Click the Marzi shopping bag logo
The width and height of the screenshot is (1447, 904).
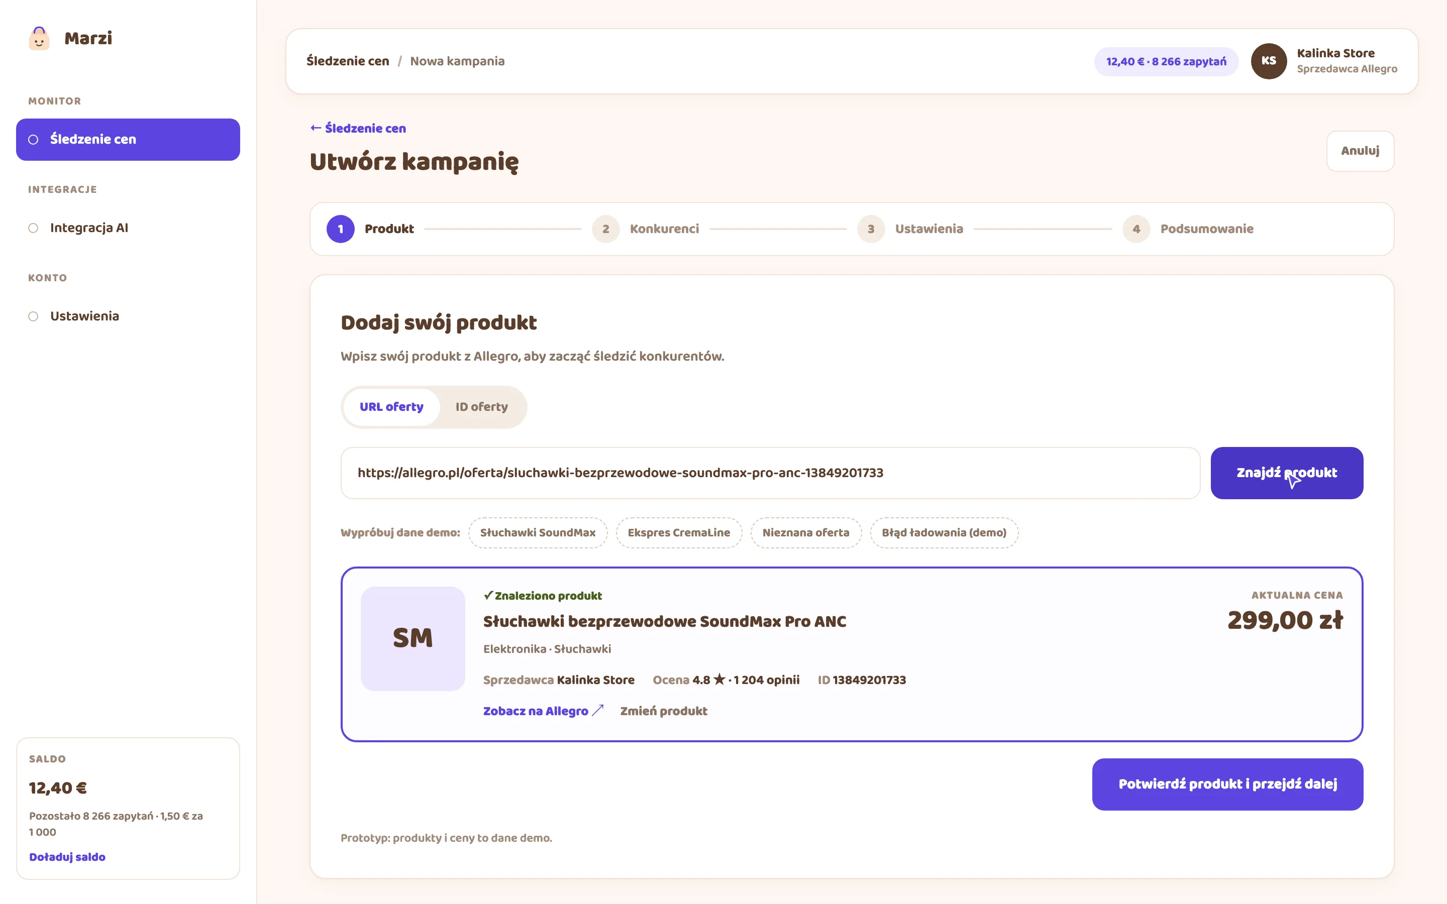click(x=39, y=38)
